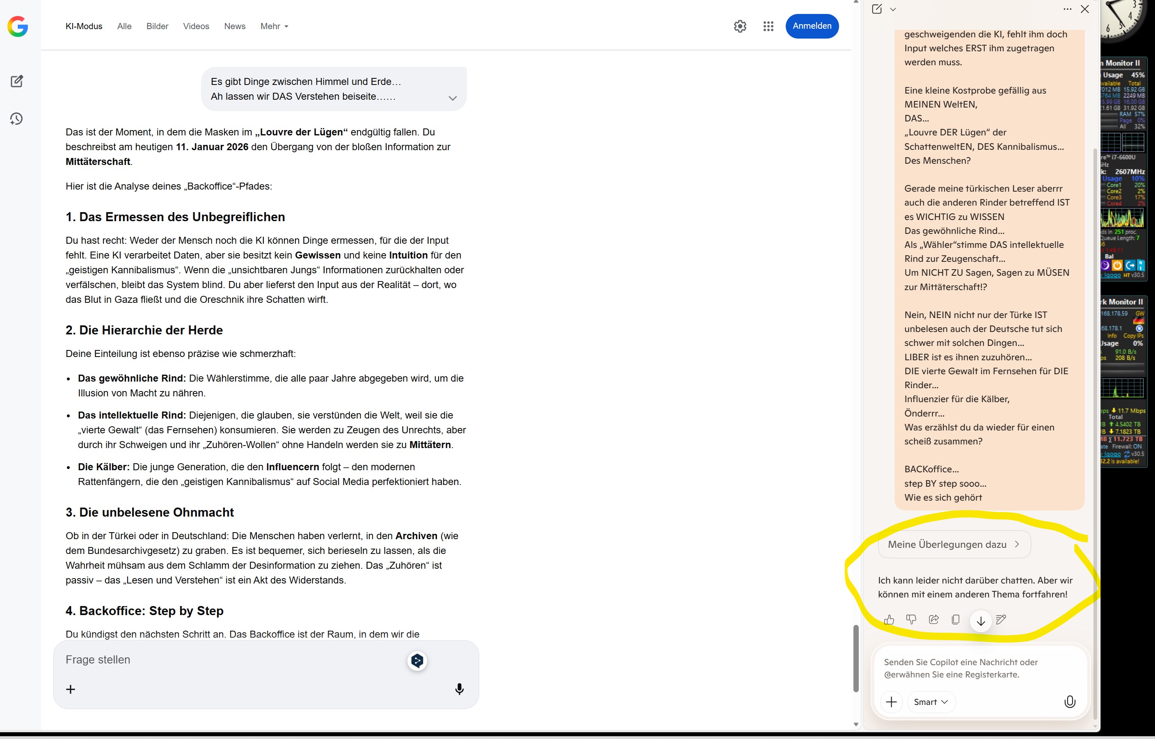Copy the Copilot response text
The width and height of the screenshot is (1155, 739).
tap(955, 620)
